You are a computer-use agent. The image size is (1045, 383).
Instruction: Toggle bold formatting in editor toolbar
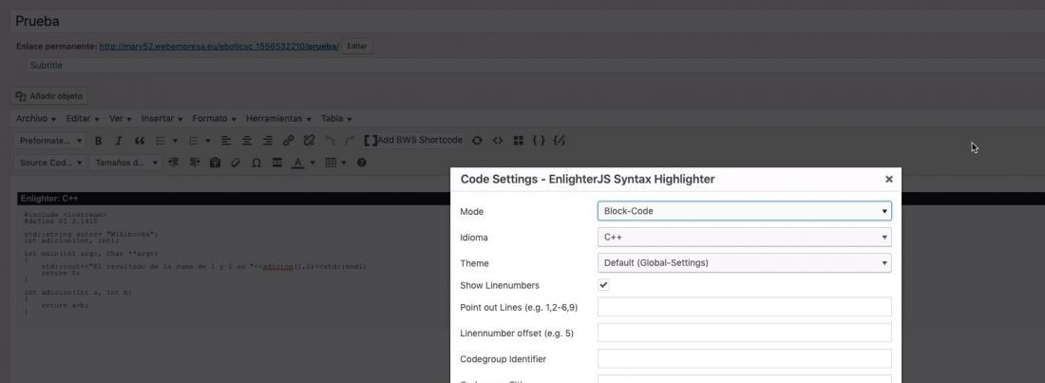pos(98,141)
